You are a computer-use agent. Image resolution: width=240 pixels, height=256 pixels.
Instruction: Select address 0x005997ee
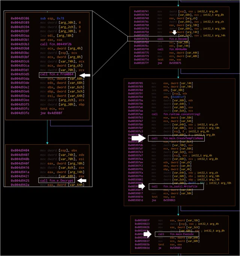(x=135, y=162)
